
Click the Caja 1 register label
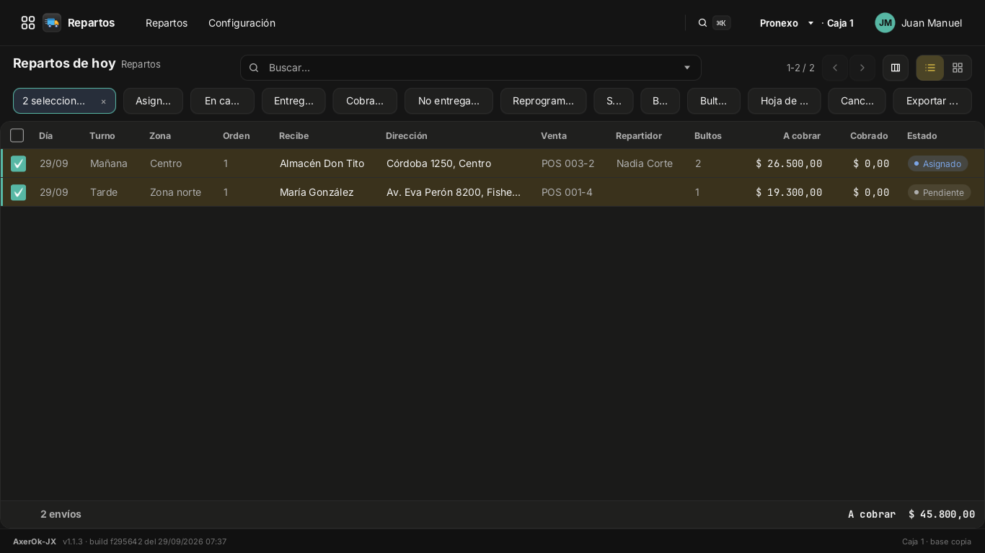[x=840, y=23]
